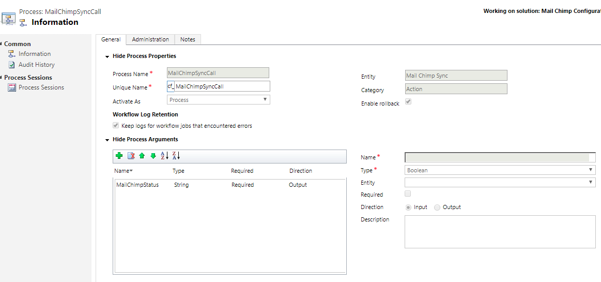The width and height of the screenshot is (601, 282).
Task: Collapse the Common navigation group
Action: click(1, 43)
